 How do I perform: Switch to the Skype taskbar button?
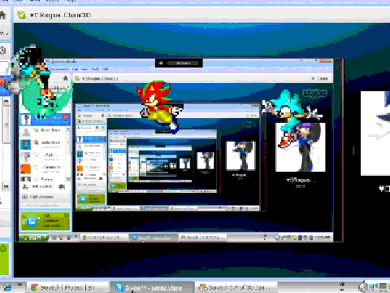152,287
